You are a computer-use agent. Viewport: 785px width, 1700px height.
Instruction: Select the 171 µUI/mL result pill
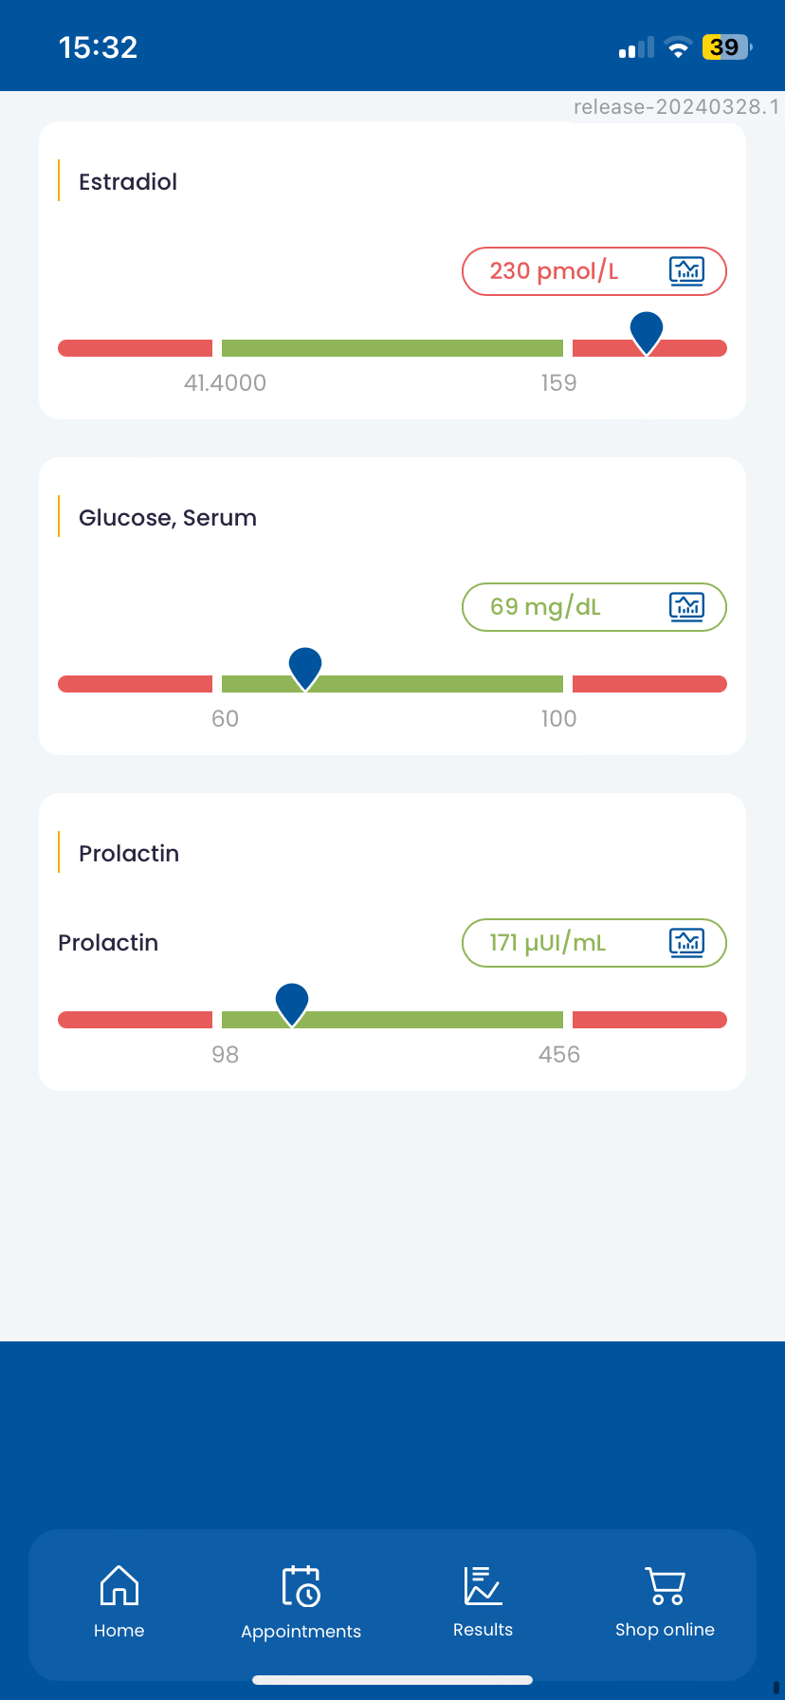click(x=594, y=943)
